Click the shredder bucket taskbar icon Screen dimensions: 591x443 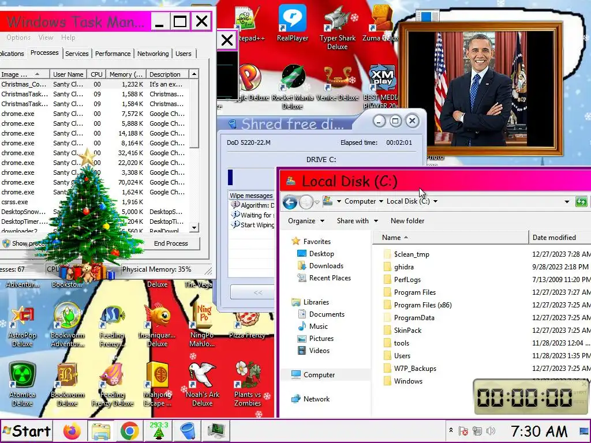[188, 431]
